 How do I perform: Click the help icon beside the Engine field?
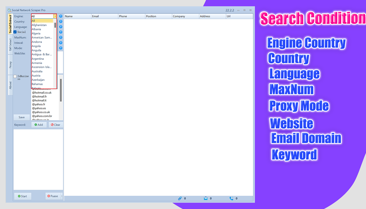pos(61,16)
